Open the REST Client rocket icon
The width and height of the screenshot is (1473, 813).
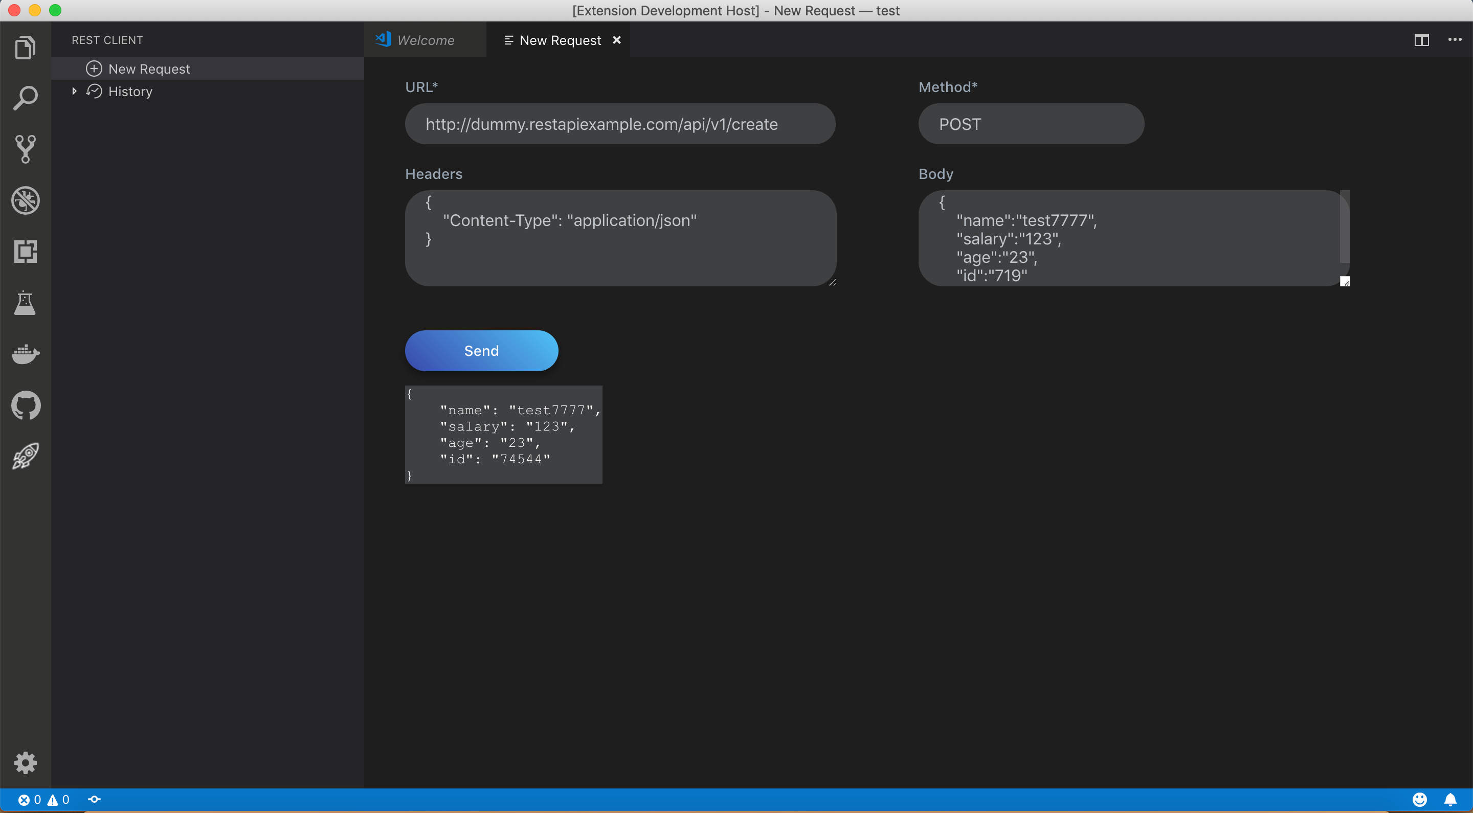[x=25, y=456]
